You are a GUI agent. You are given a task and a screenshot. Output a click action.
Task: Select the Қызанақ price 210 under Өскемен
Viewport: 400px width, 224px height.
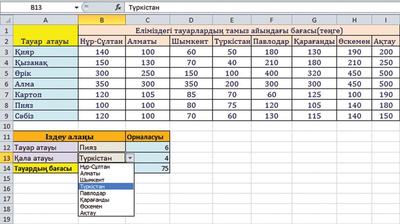pos(354,63)
